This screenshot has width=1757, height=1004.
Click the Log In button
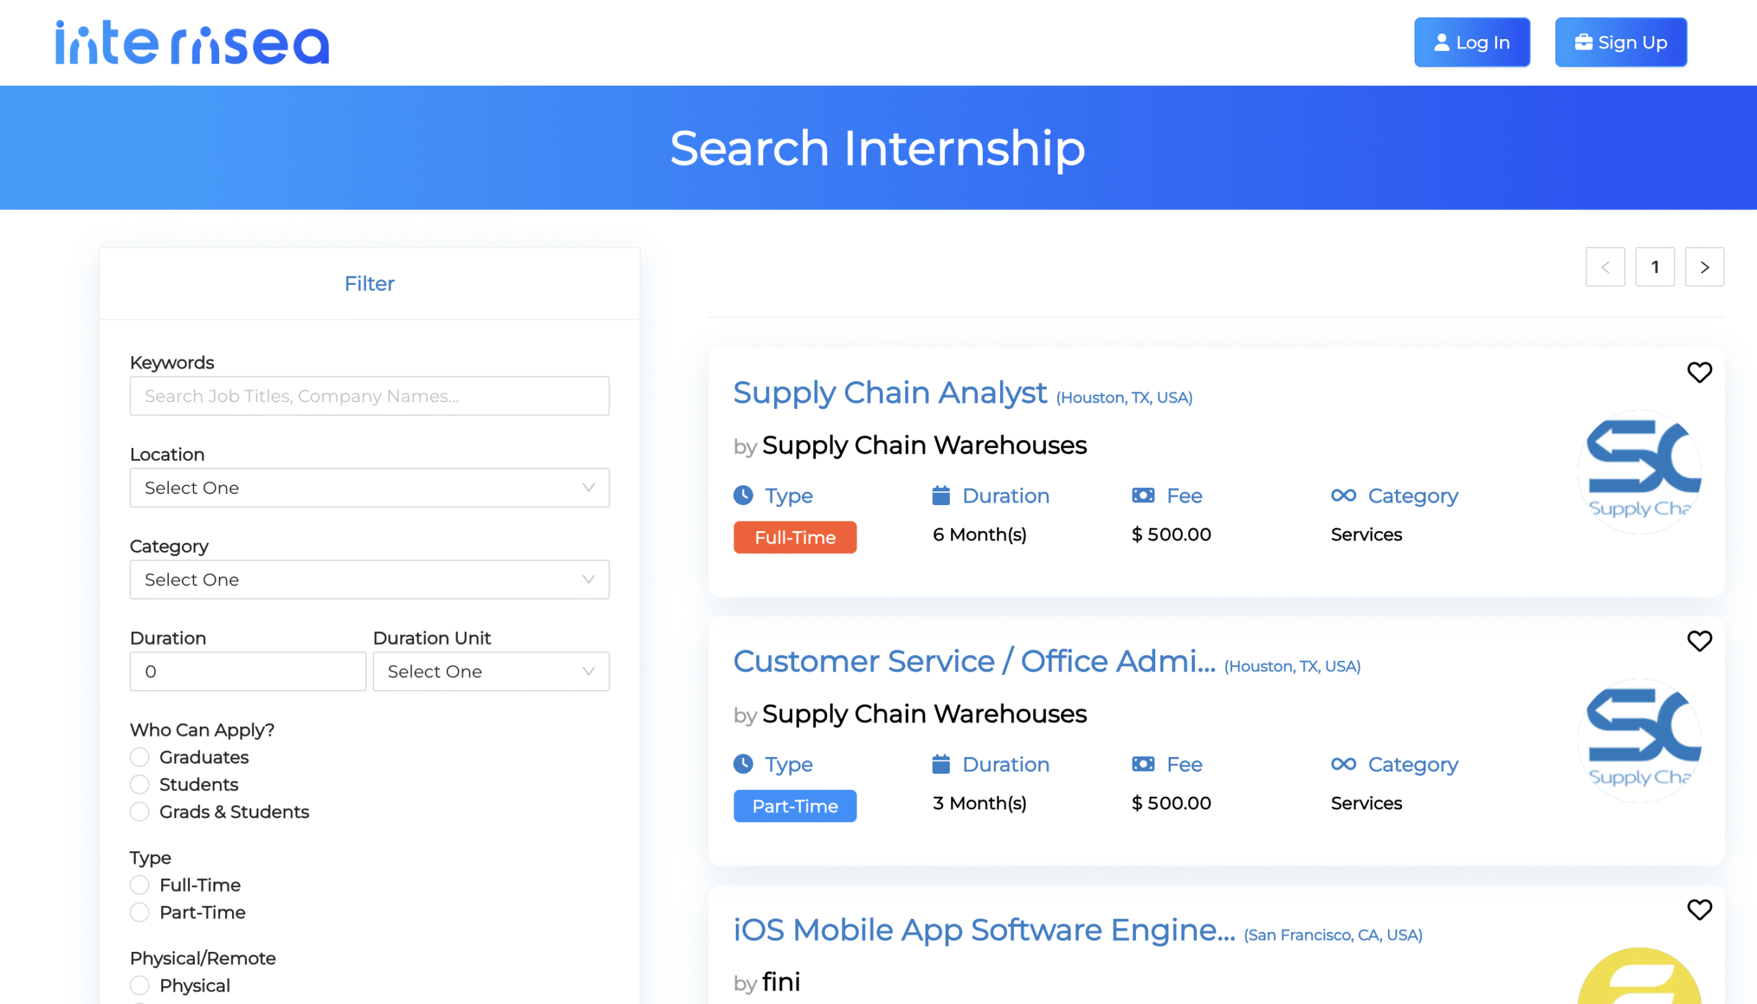(x=1471, y=43)
